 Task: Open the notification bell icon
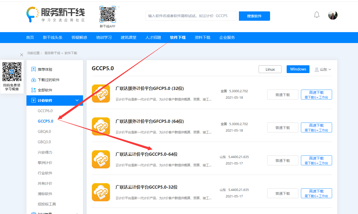pyautogui.click(x=316, y=15)
